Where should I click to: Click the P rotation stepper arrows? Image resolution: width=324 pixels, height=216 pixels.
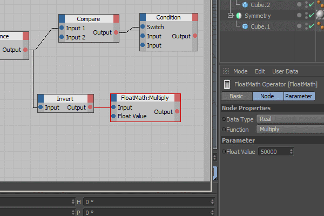click(x=212, y=212)
